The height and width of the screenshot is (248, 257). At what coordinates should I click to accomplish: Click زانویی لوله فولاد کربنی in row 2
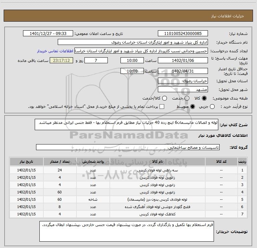point(157,177)
